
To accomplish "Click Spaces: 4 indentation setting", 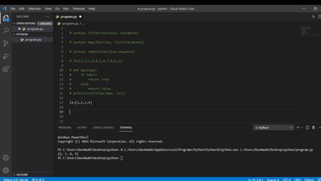I will [x=273, y=179].
